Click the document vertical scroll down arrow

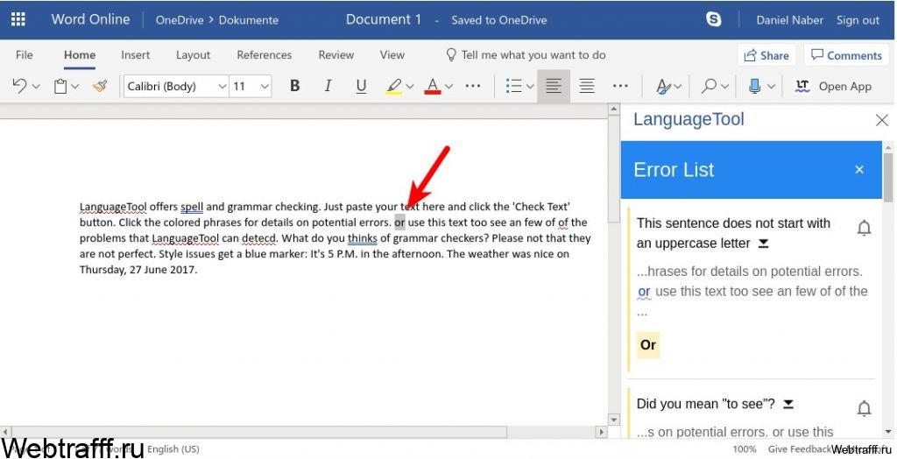pos(614,420)
